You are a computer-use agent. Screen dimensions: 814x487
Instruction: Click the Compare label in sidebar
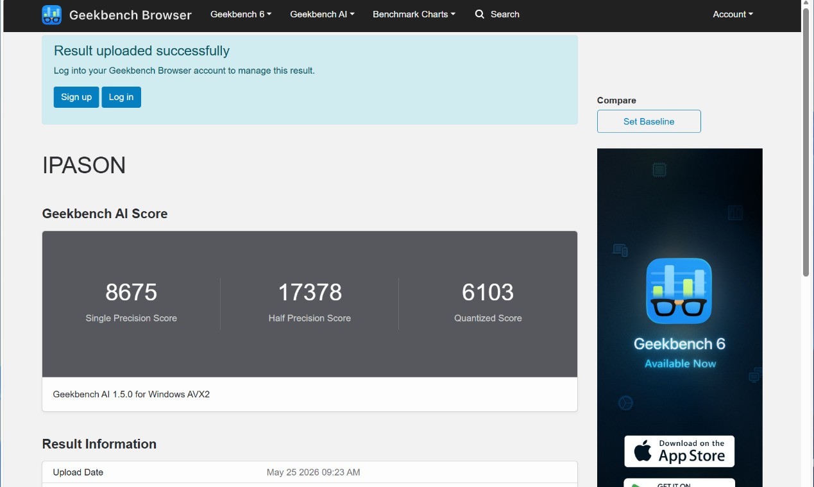coord(616,100)
